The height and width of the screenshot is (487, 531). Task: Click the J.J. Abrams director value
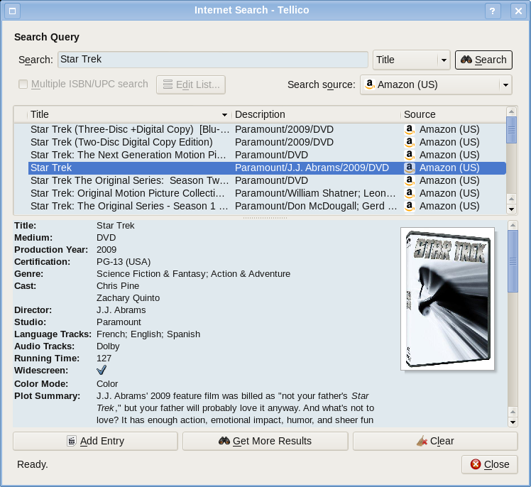pos(121,310)
